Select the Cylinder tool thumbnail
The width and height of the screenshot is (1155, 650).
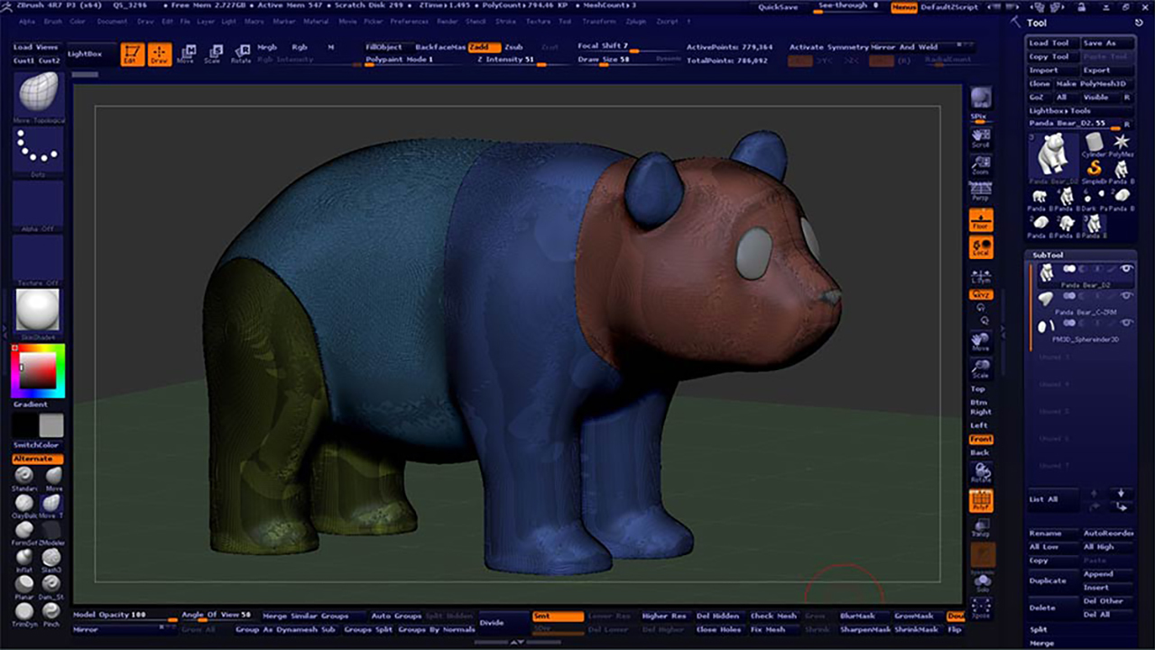click(1095, 144)
